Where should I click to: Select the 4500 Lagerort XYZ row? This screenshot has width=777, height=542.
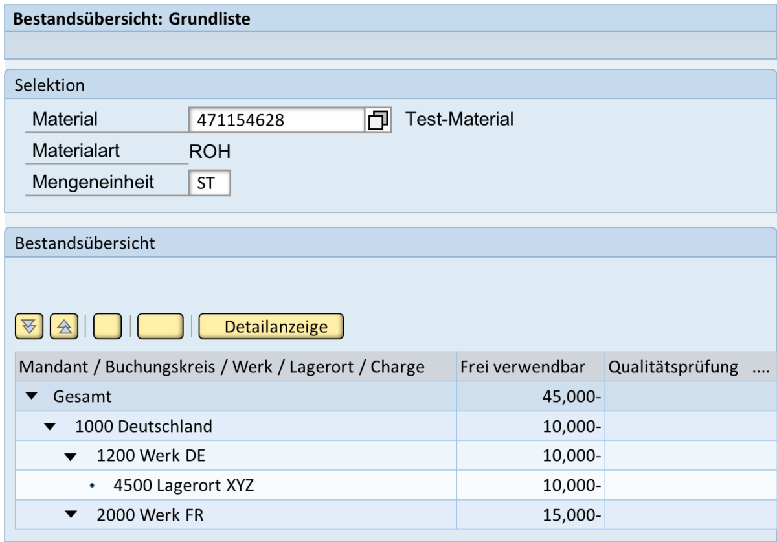point(183,485)
